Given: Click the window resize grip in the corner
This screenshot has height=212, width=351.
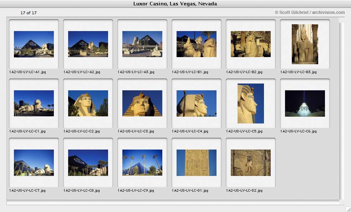Looking at the screenshot, I should point(348,209).
